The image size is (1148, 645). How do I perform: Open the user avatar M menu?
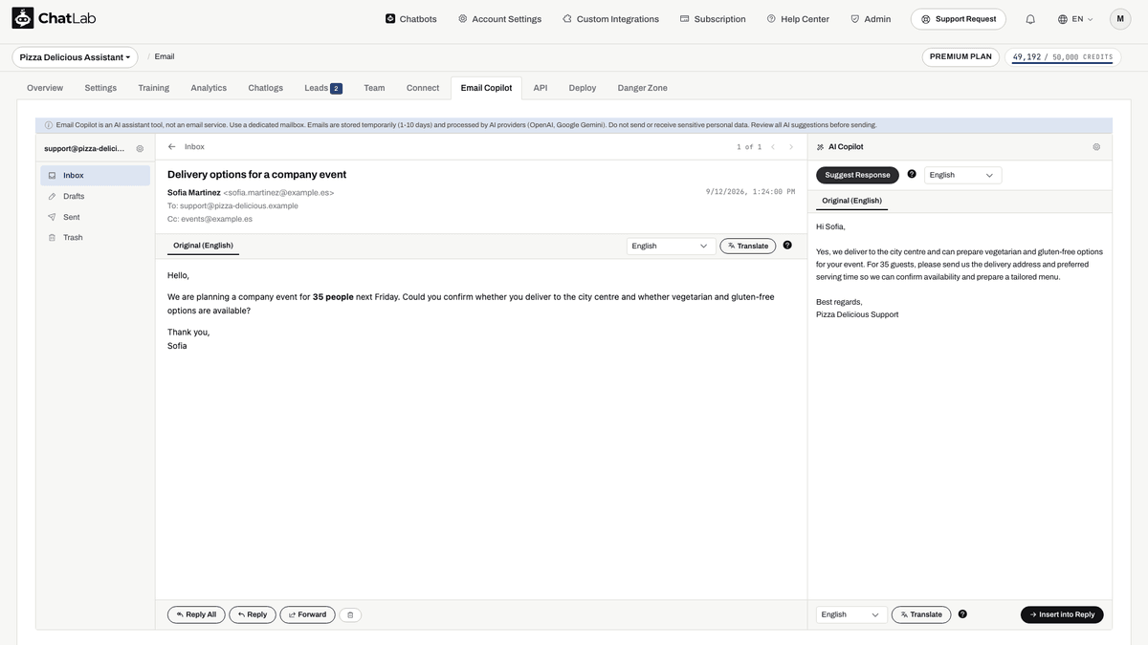coord(1120,19)
